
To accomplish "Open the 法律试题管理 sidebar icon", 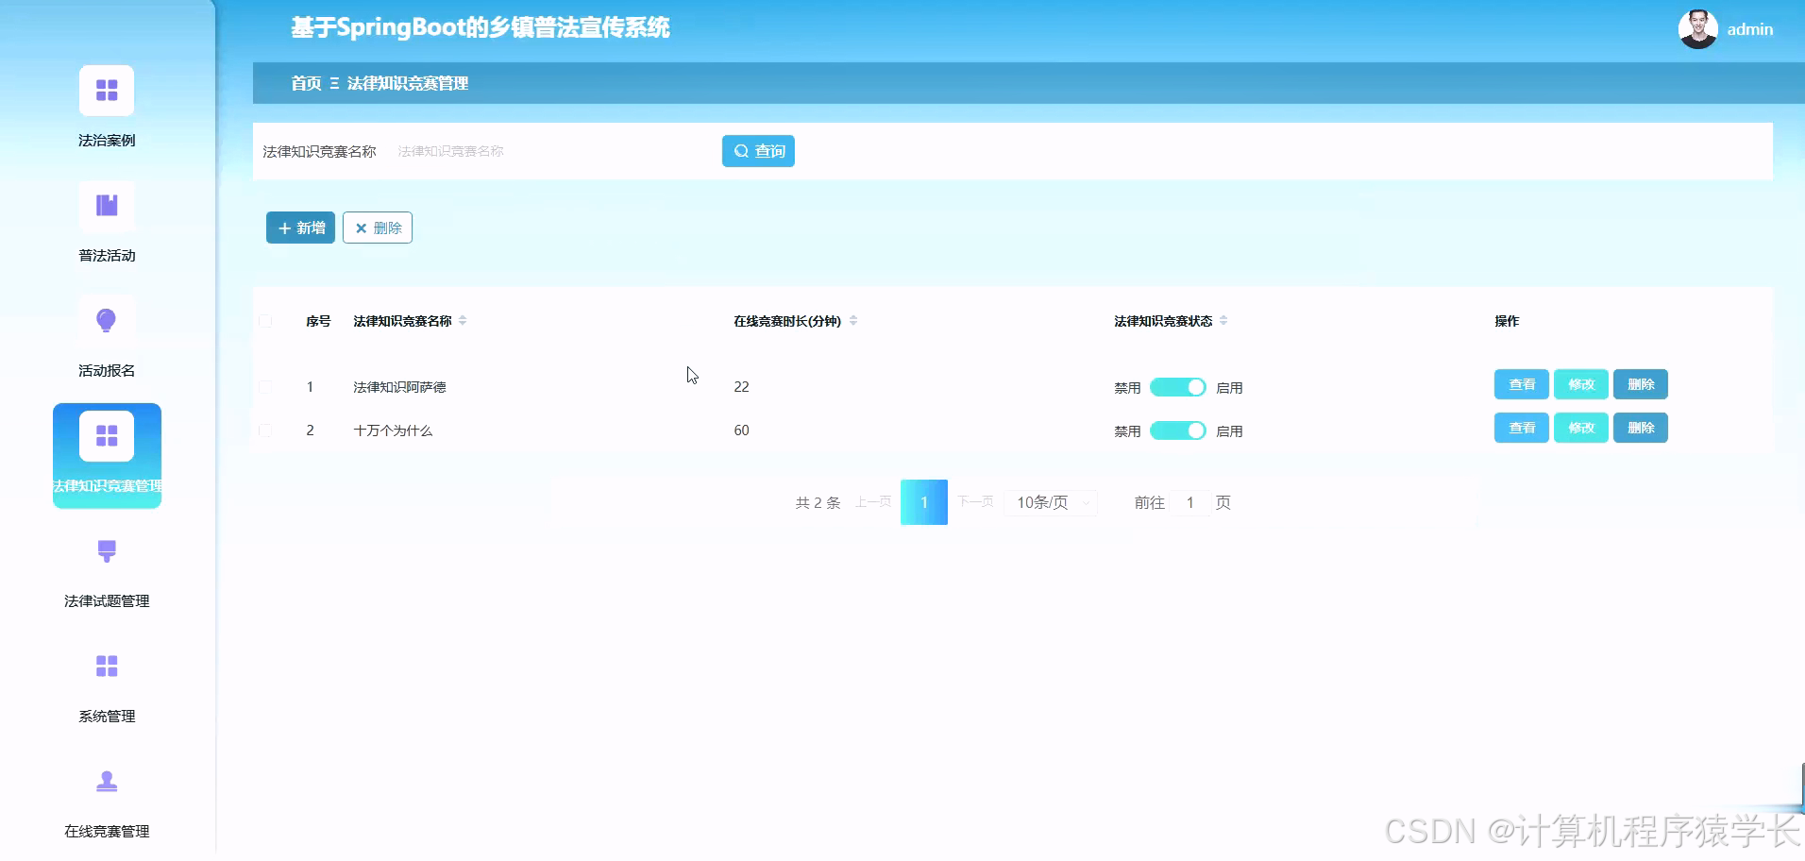I will tap(106, 551).
